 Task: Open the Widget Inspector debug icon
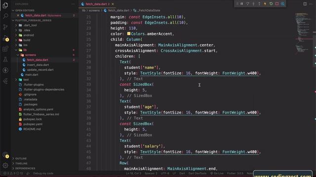(283, 4)
